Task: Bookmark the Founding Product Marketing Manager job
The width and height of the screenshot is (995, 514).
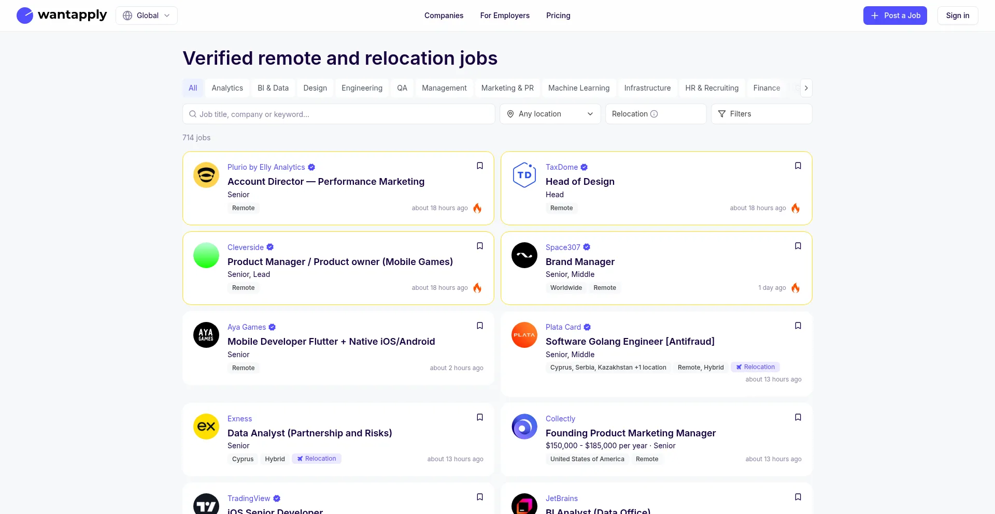Action: (x=798, y=417)
